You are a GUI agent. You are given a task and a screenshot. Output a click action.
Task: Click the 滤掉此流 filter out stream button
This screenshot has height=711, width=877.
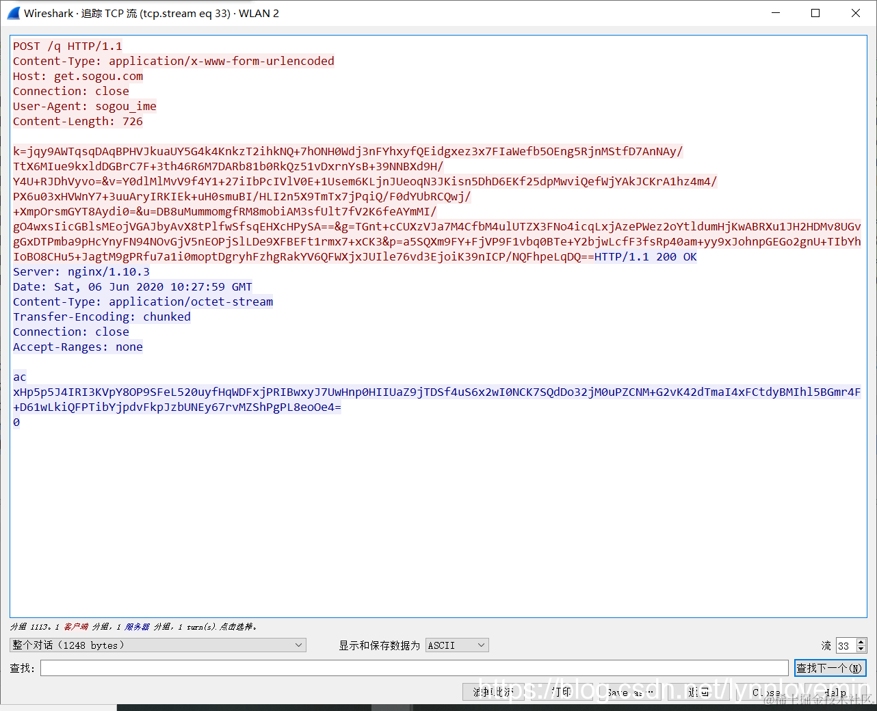pos(493,693)
